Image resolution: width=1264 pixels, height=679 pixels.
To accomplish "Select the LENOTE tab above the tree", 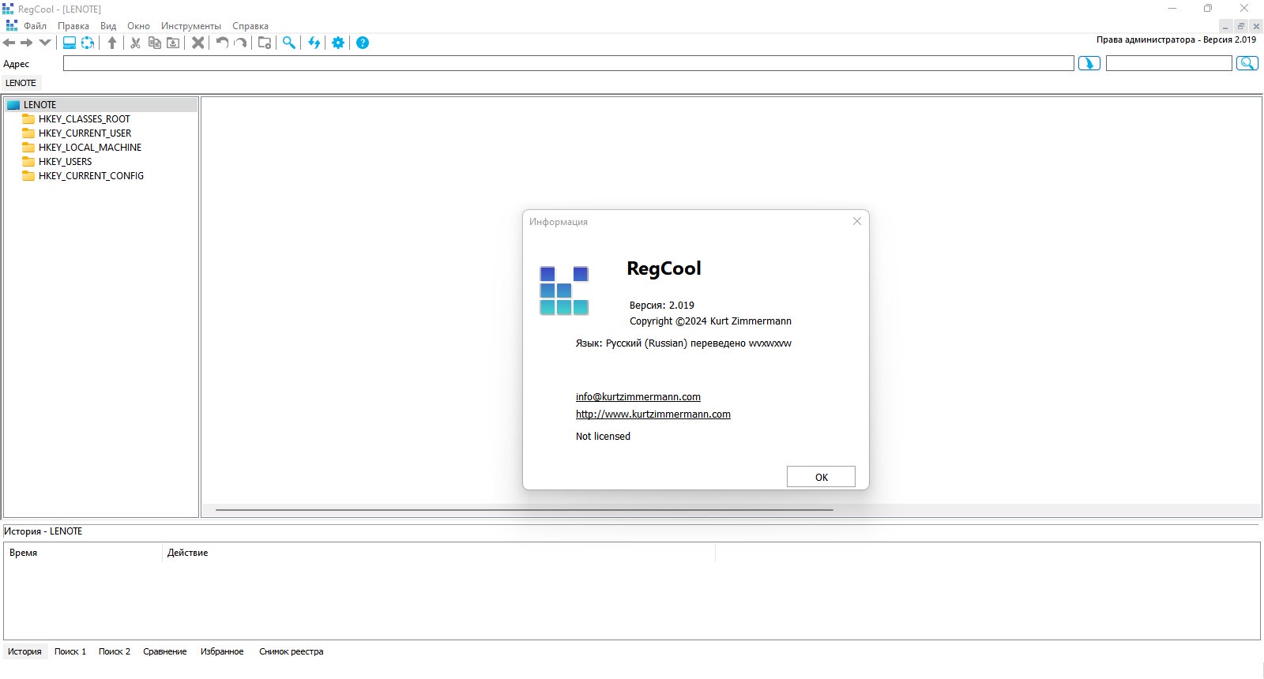I will 21,83.
